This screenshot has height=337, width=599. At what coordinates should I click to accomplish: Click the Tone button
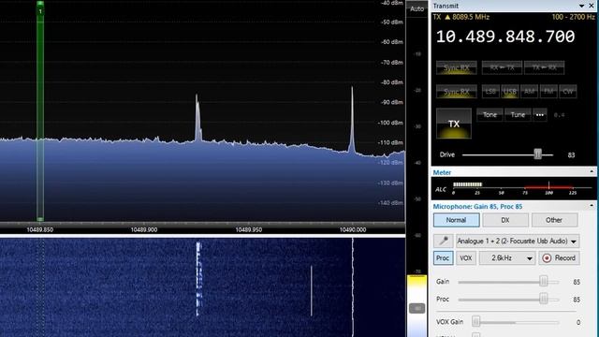click(x=489, y=114)
